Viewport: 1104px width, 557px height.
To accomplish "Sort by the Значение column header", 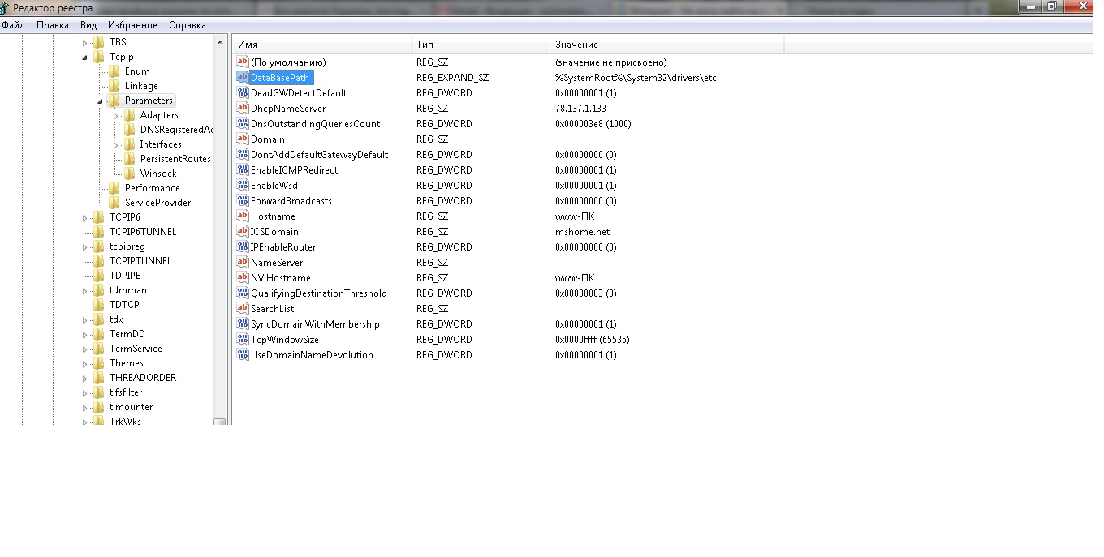I will pyautogui.click(x=666, y=45).
